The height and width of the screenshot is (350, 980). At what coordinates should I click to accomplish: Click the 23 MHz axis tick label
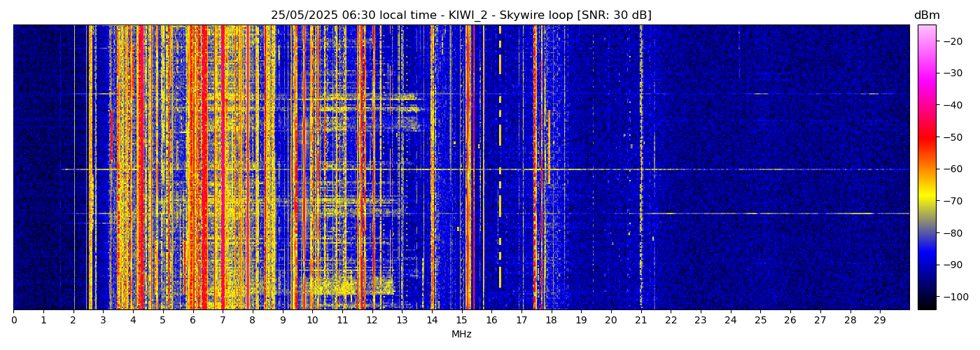coord(700,320)
